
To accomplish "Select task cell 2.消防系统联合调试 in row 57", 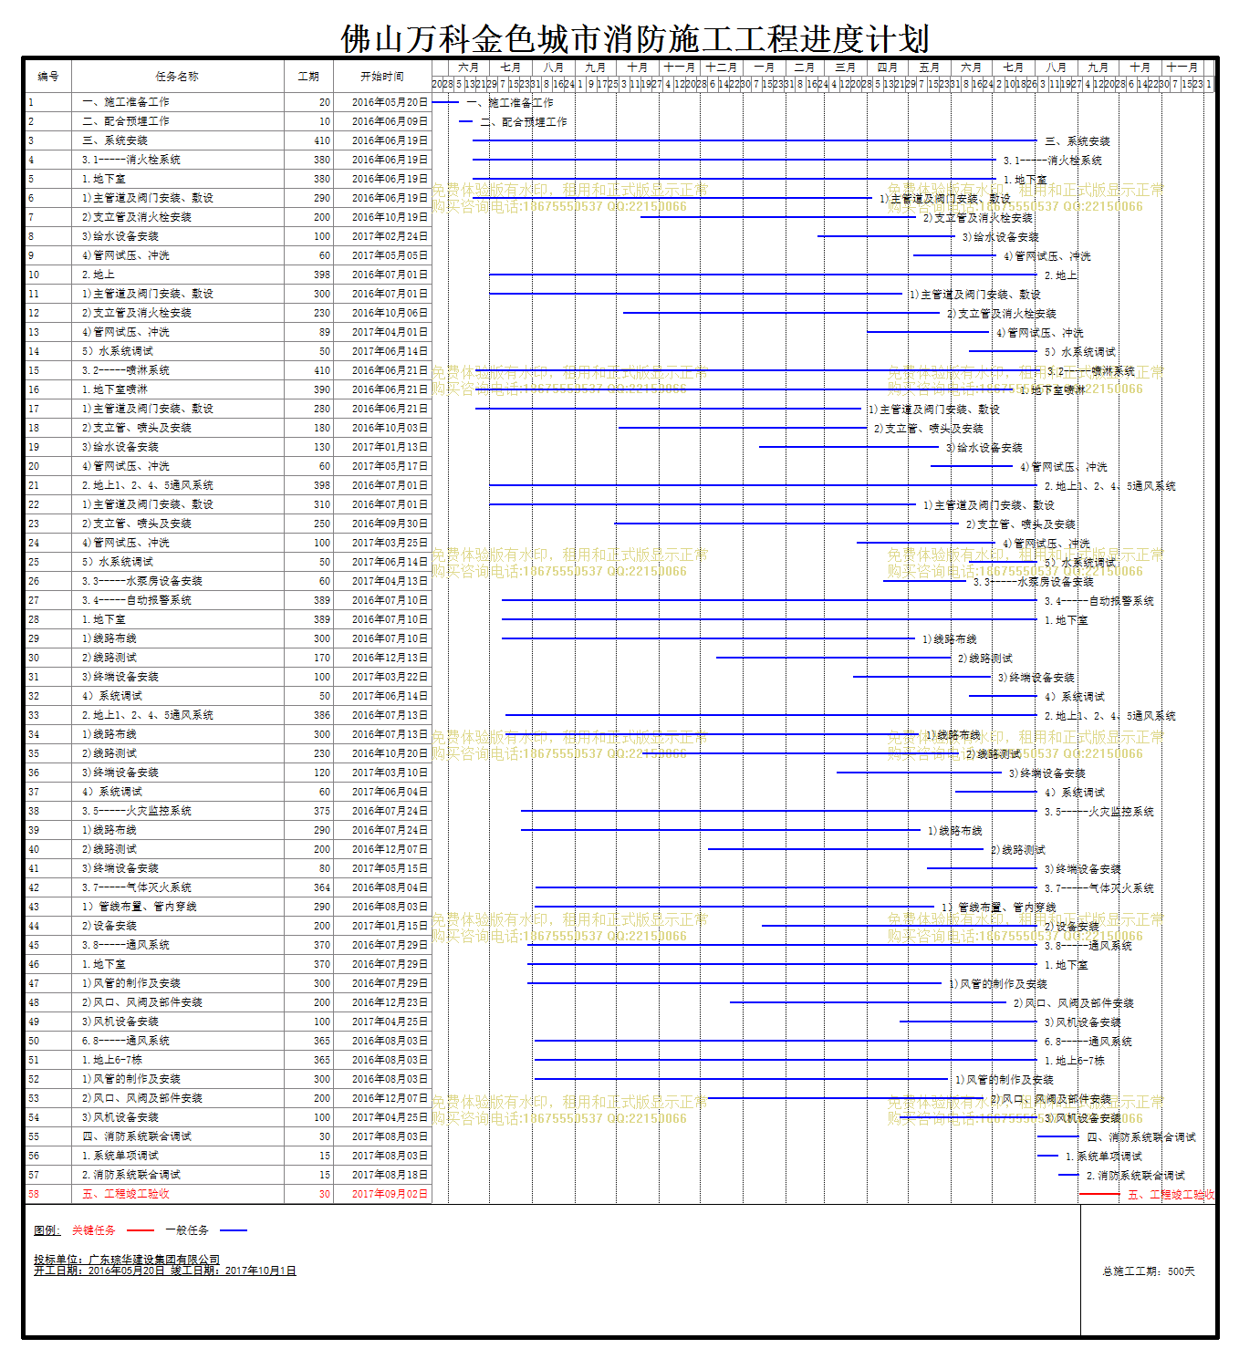I will click(x=177, y=1175).
